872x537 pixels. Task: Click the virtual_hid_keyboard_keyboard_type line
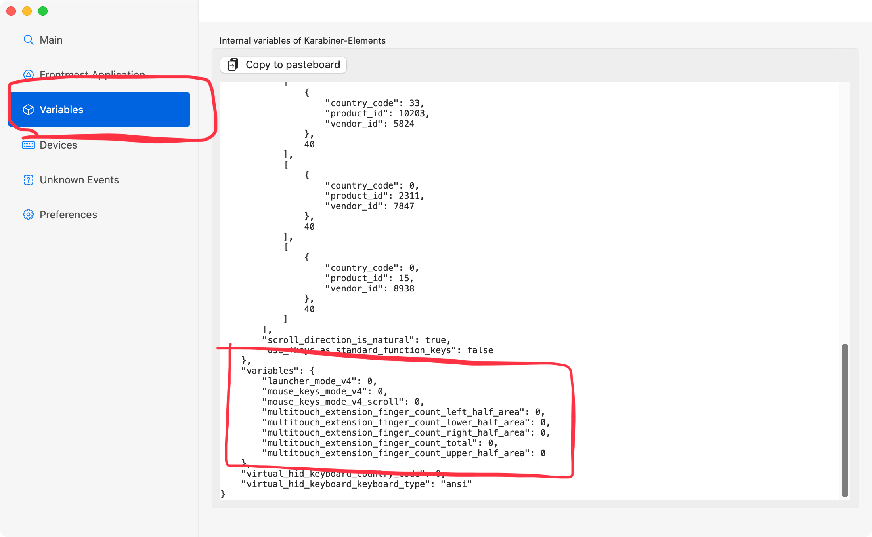[x=356, y=484]
